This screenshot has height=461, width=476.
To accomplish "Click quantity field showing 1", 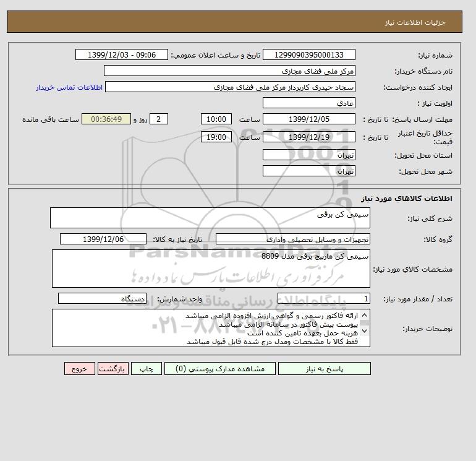I will [323, 298].
